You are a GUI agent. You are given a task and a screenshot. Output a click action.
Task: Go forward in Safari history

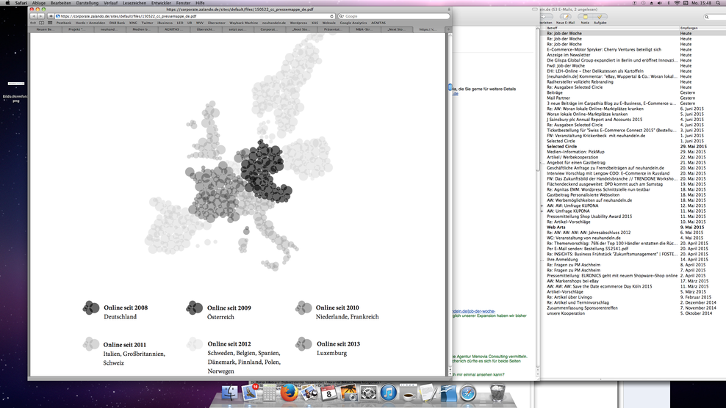(40, 16)
